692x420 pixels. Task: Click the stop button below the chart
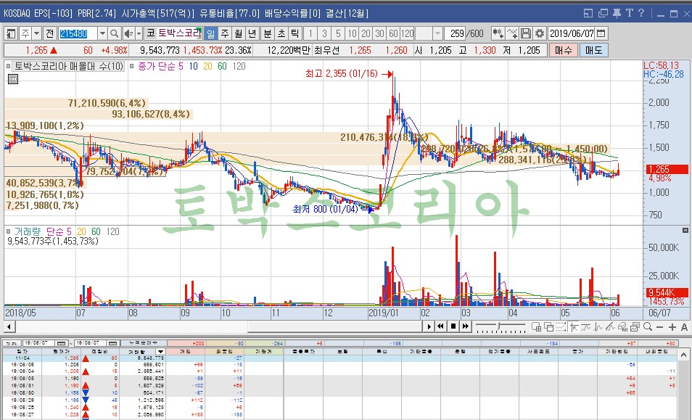pos(453,326)
